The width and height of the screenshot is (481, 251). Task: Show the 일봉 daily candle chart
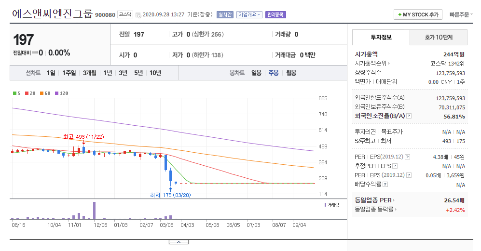[256, 73]
